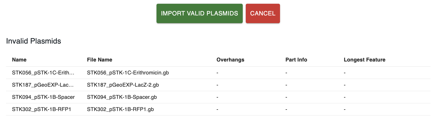This screenshot has width=436, height=118.
Task: Click file name STK056_pSTK-1C-Erithromicin.gb
Action: (128, 73)
